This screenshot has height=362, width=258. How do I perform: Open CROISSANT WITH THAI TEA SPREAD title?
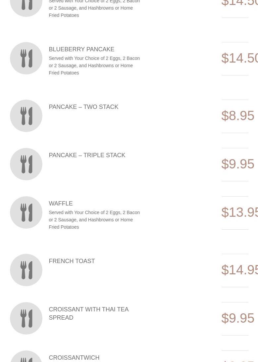(88, 313)
